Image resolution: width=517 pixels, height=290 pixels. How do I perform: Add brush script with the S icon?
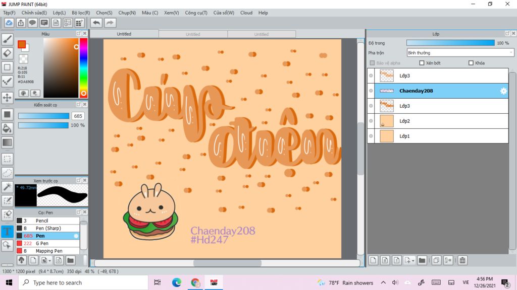tap(59, 260)
